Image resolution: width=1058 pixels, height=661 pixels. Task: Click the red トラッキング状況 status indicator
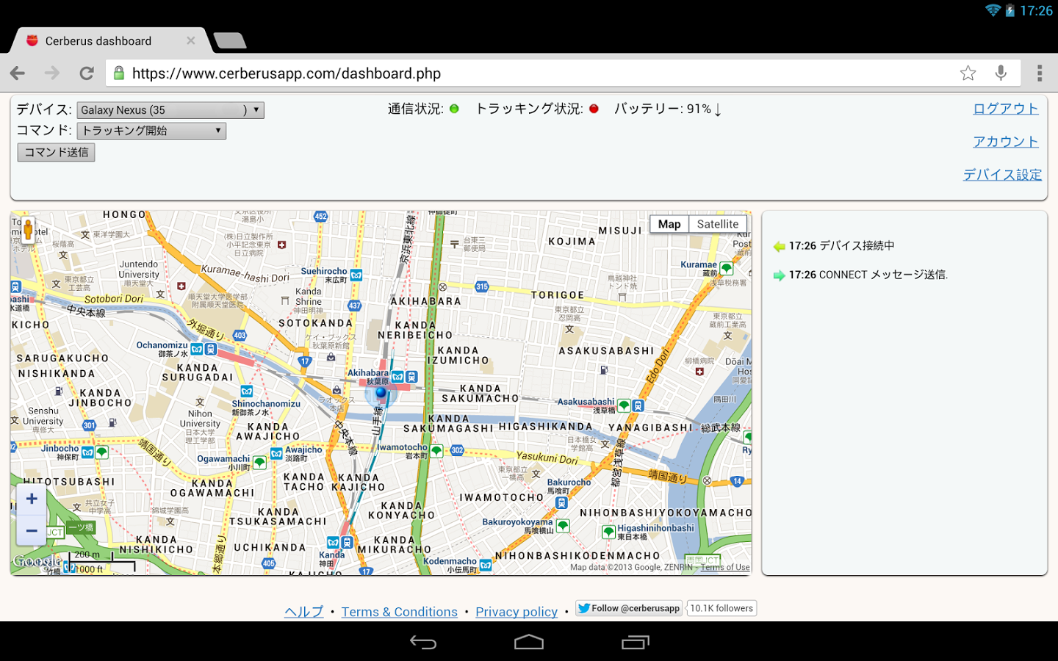click(x=594, y=109)
